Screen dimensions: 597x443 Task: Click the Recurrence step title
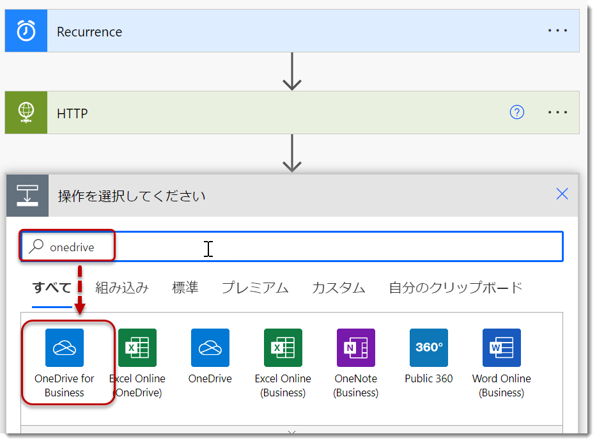(x=89, y=31)
